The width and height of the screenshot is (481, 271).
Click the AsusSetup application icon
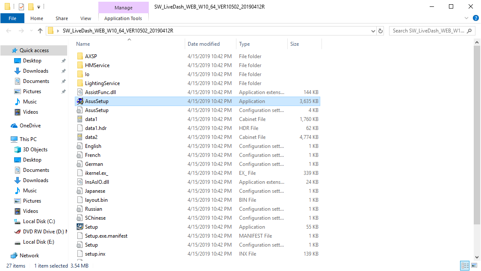pyautogui.click(x=80, y=101)
